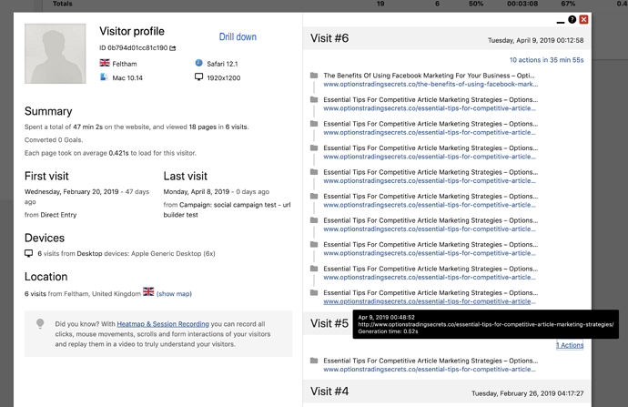Click the Visitor profile heading
Image resolution: width=628 pixels, height=407 pixels.
coord(132,31)
